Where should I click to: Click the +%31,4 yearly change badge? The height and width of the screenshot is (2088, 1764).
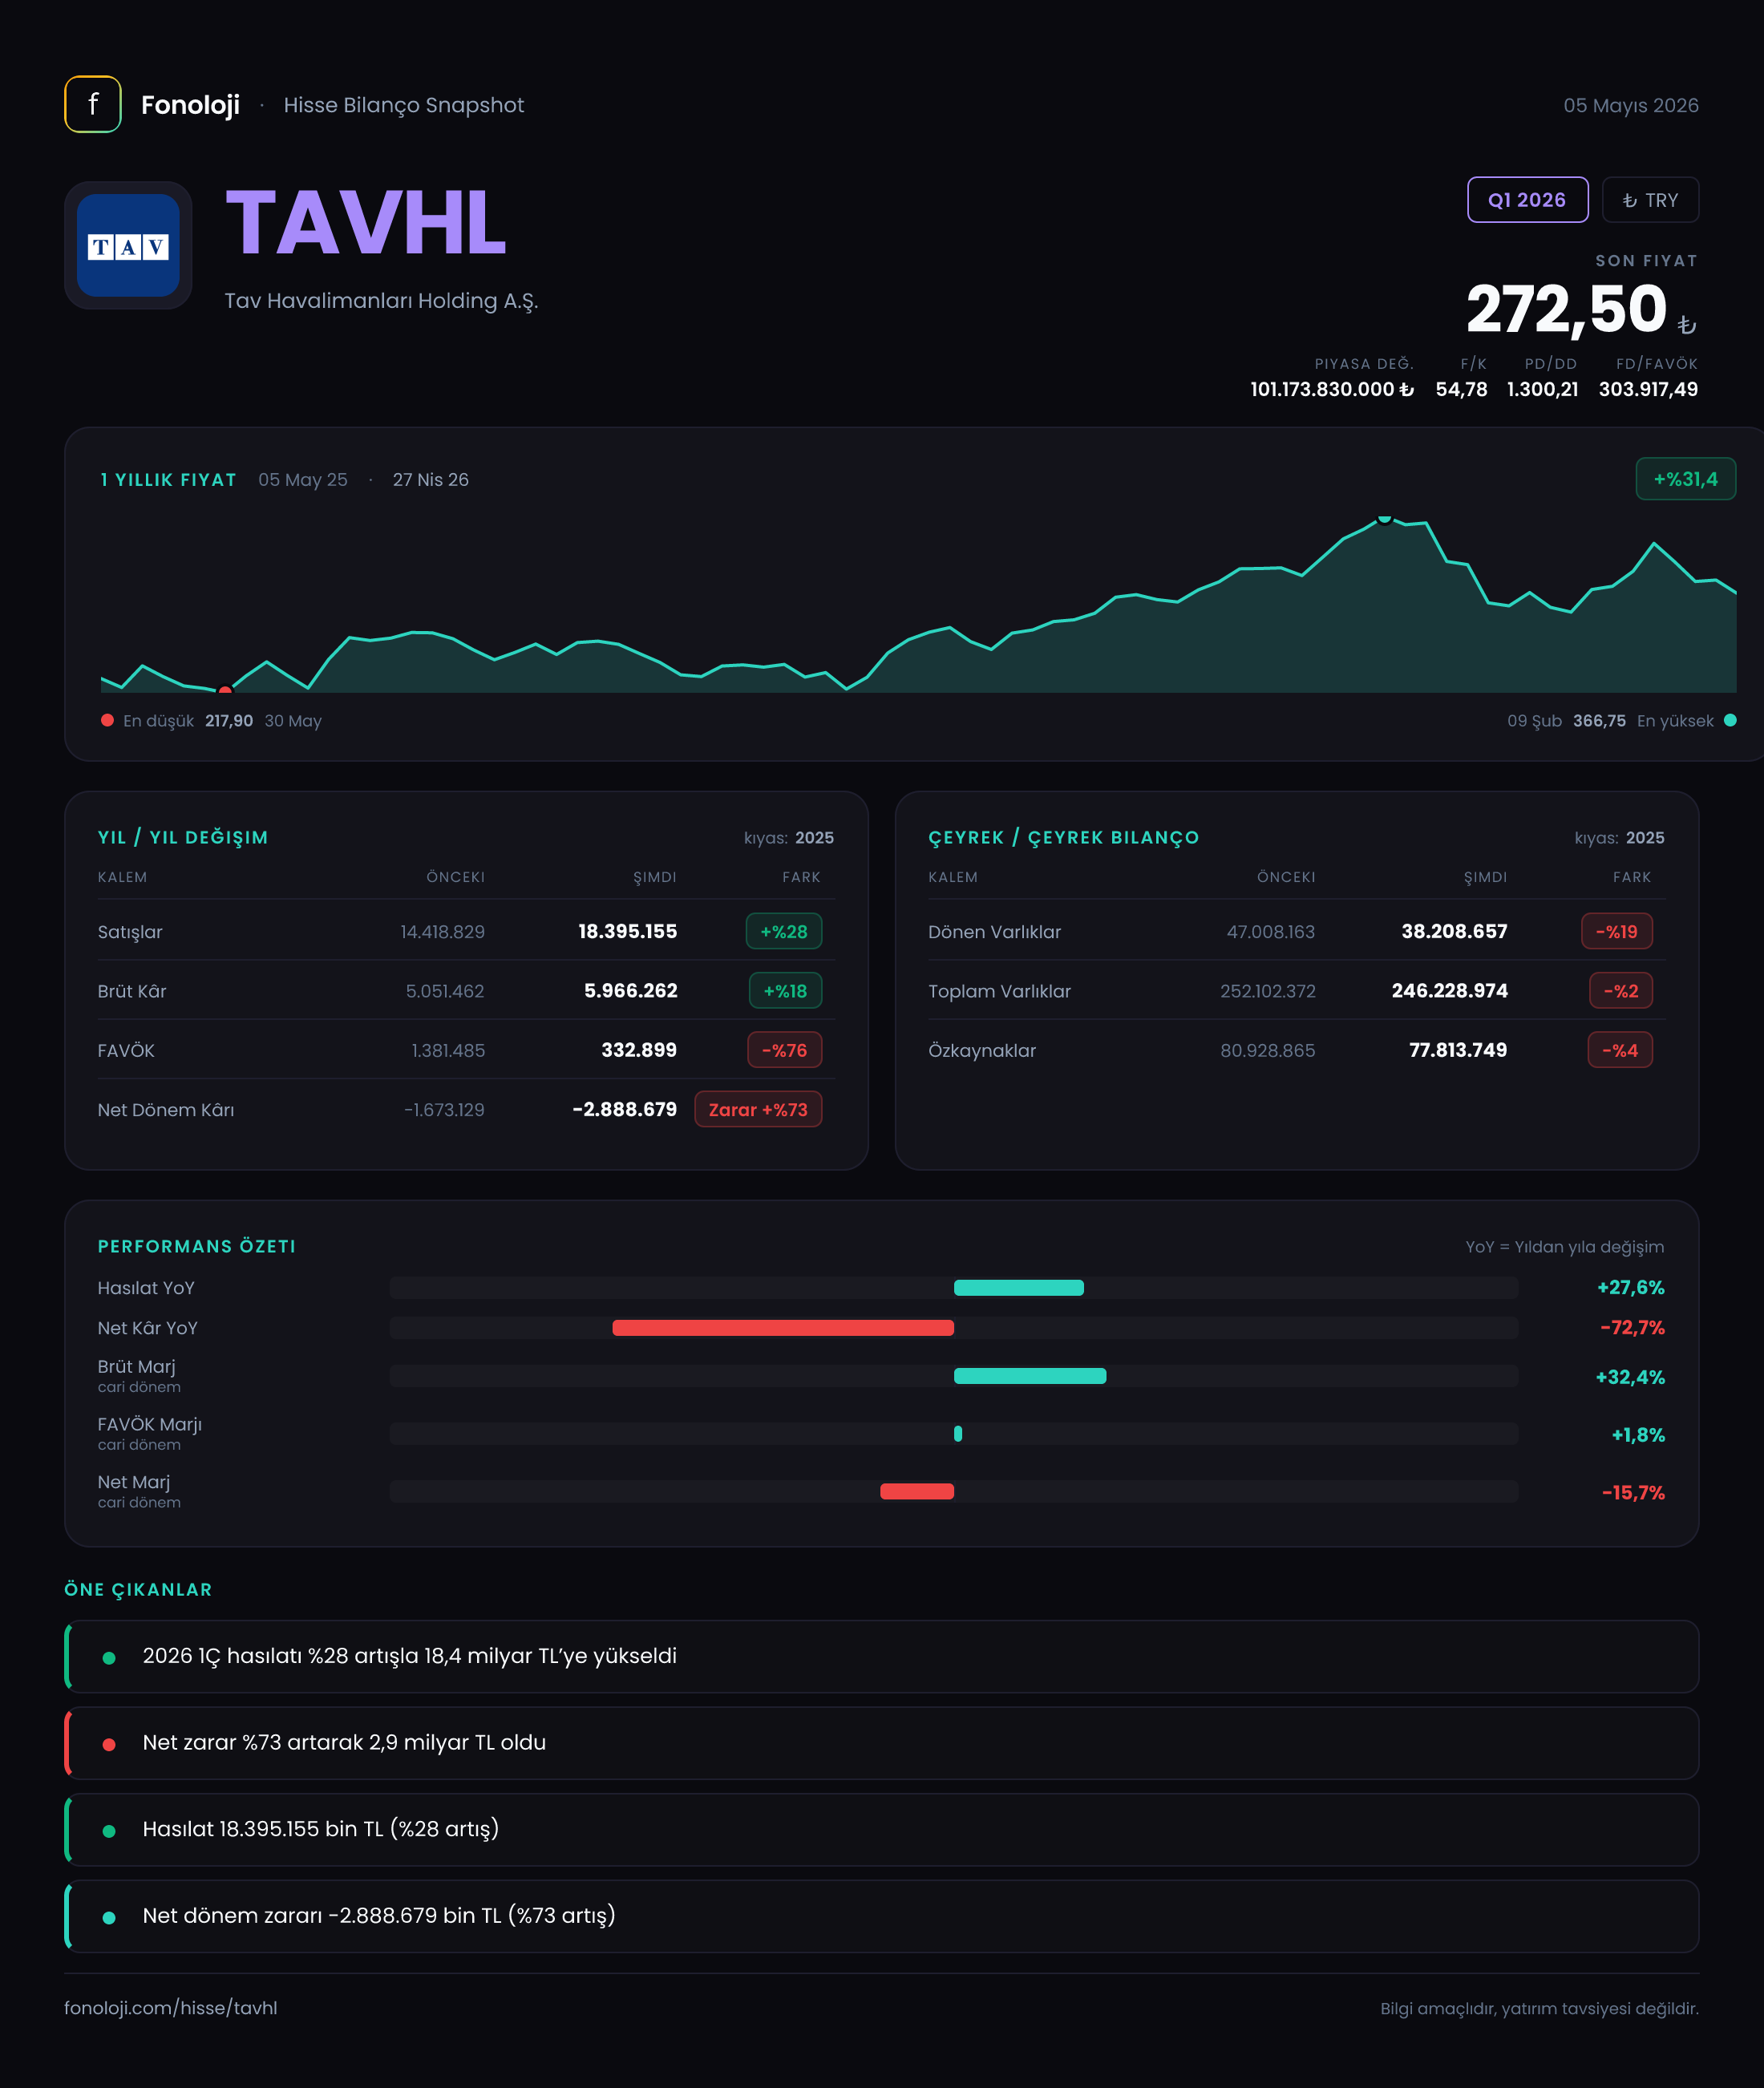coord(1685,479)
